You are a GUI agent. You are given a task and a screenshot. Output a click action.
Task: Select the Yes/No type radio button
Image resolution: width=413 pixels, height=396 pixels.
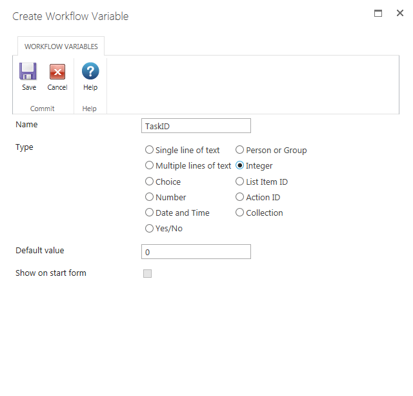(x=149, y=228)
